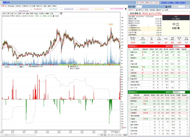Select chart page 1 button
190x137 pixels.
(2, 135)
